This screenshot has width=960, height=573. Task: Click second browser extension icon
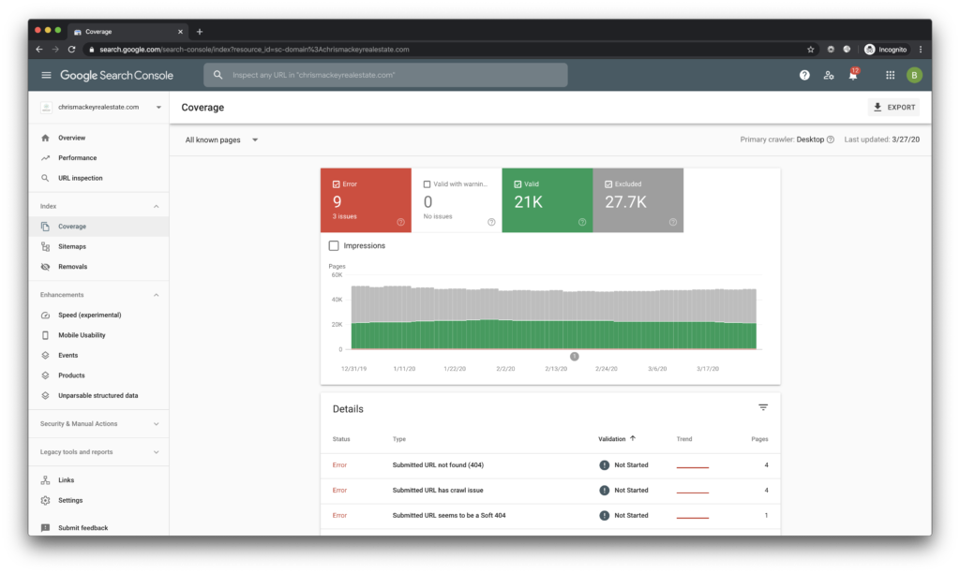[x=847, y=50]
